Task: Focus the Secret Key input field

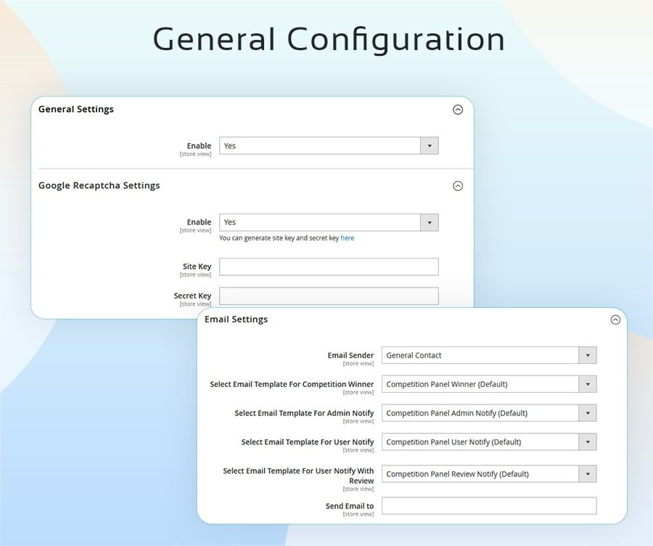Action: (329, 296)
